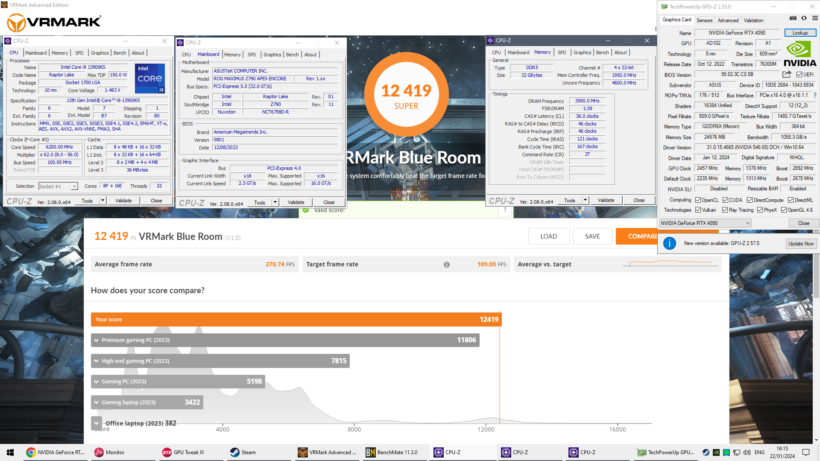Click the SAVE button in VRMark
This screenshot has width=820, height=461.
tap(592, 236)
